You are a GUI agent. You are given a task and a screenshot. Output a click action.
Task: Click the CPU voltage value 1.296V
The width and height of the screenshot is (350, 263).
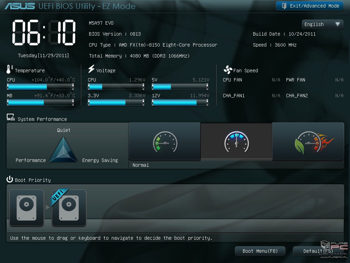pyautogui.click(x=137, y=80)
